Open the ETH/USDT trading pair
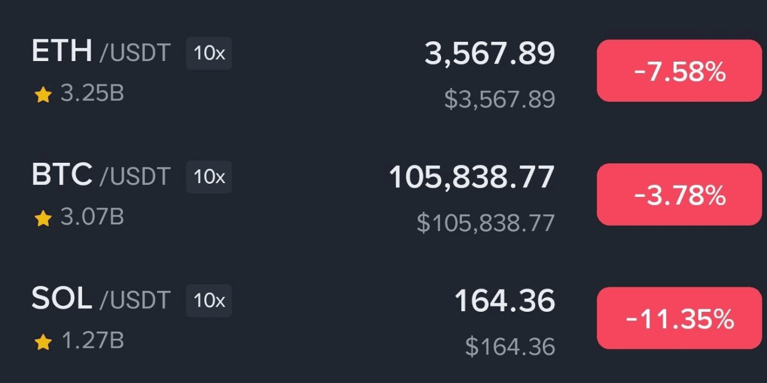 click(x=101, y=53)
